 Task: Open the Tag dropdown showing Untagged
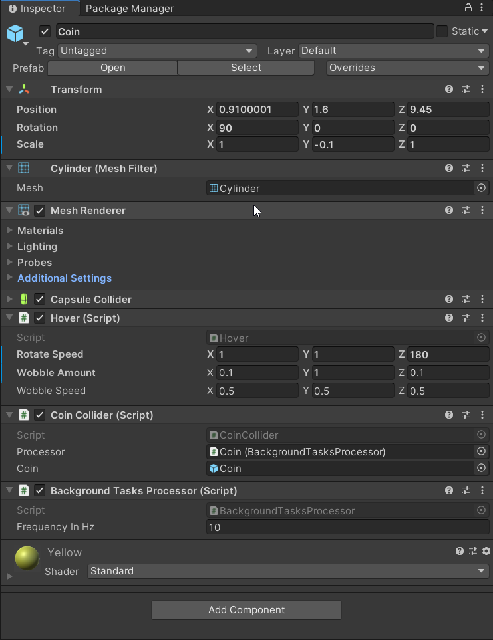157,51
